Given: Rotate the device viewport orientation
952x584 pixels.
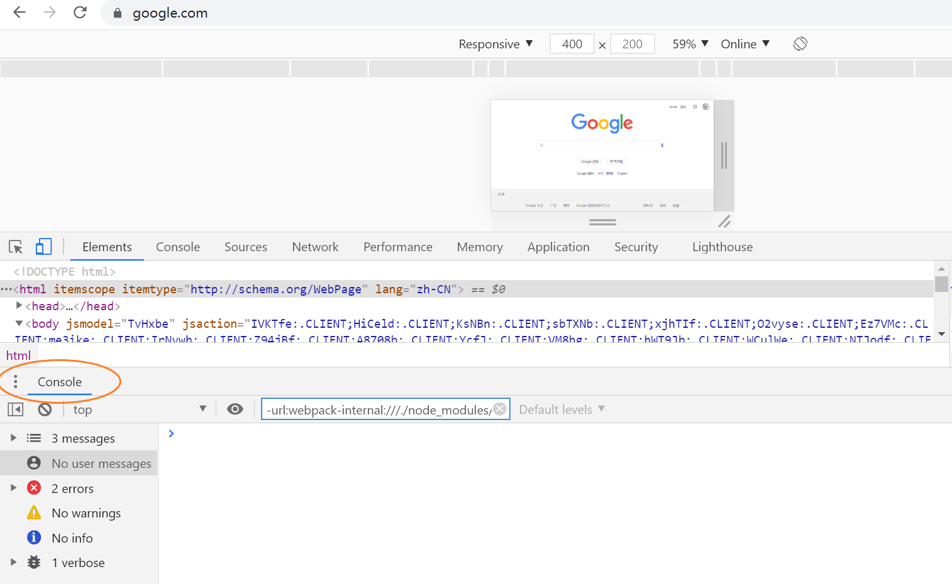Looking at the screenshot, I should click(x=800, y=44).
